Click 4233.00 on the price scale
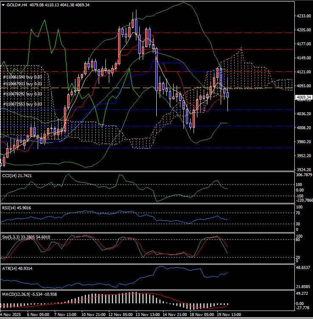This screenshot has height=319, width=313. click(302, 16)
